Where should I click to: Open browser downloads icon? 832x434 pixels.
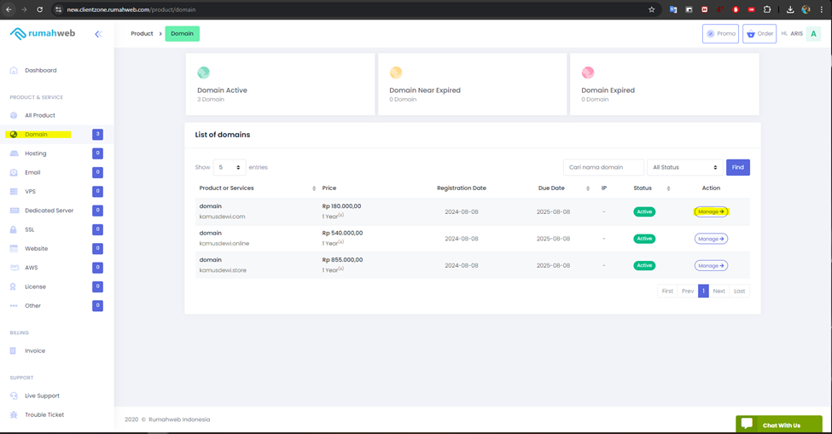(x=790, y=9)
